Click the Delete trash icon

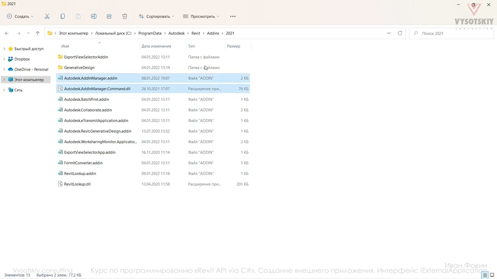(x=125, y=16)
